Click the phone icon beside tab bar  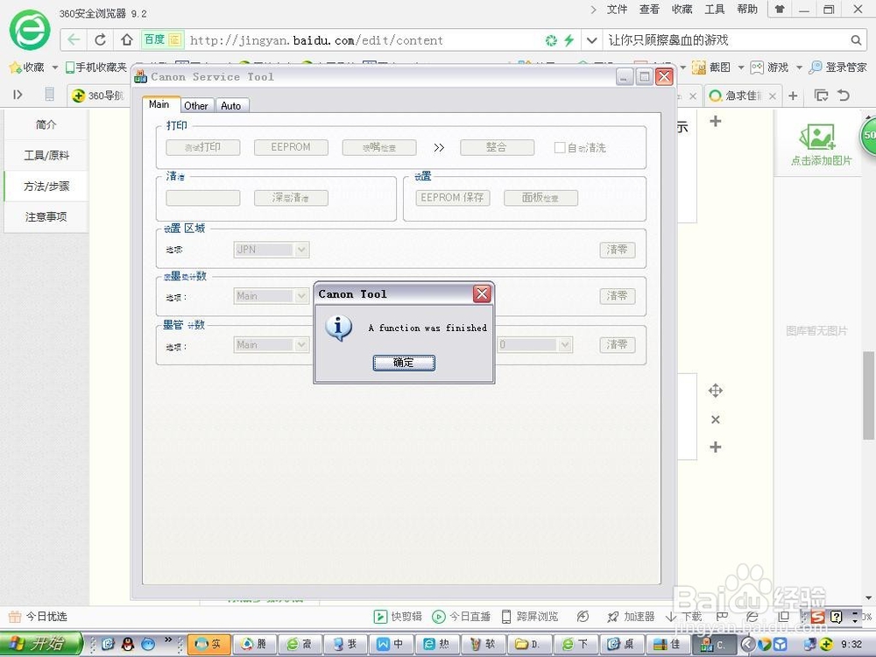pos(49,95)
